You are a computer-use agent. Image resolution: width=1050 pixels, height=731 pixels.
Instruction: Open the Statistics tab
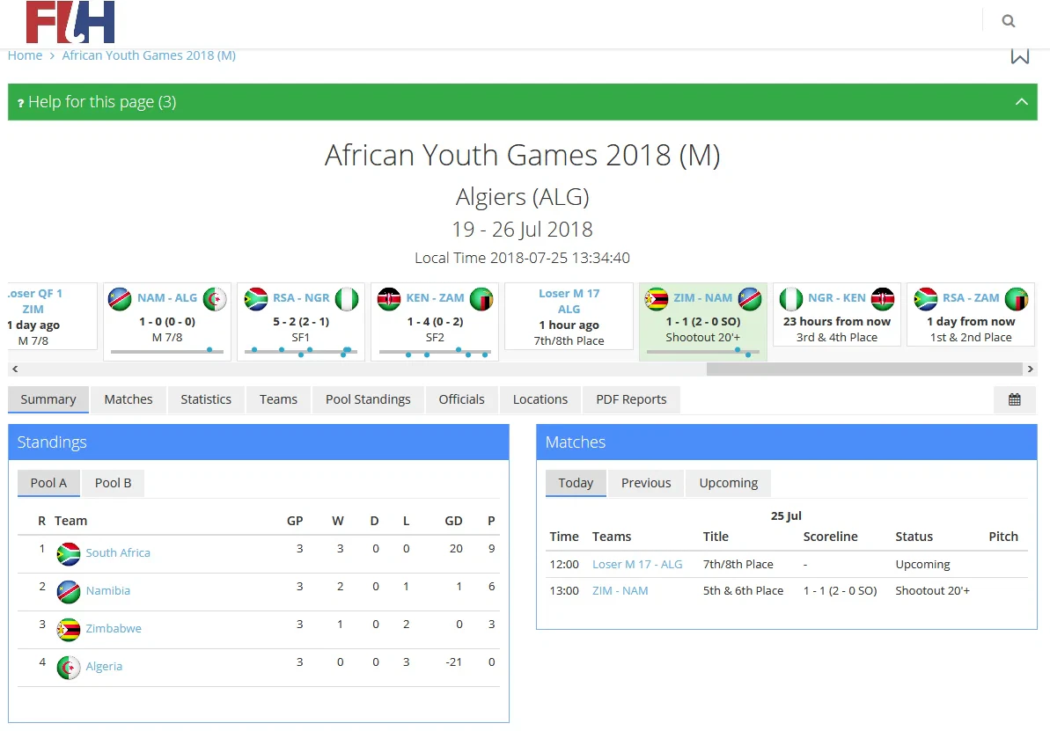pos(206,399)
